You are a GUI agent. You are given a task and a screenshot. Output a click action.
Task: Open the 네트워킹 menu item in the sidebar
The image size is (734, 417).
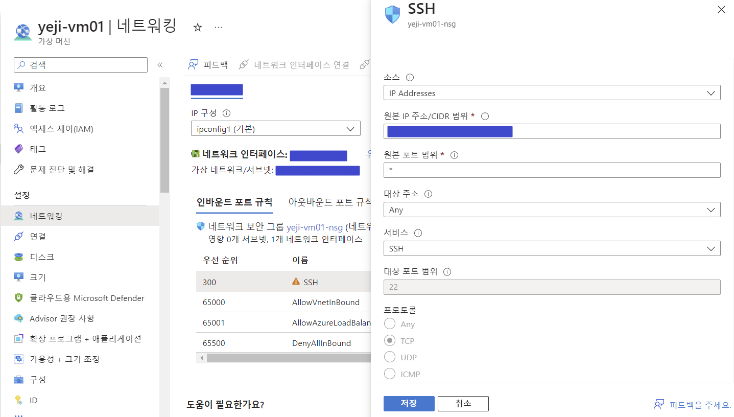pos(80,216)
